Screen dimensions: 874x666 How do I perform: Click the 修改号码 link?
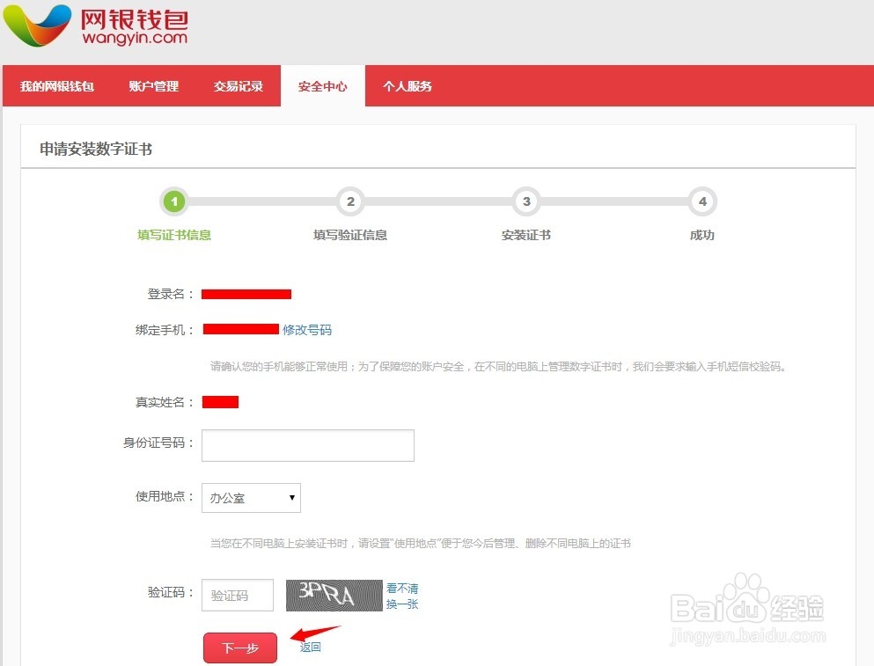[x=307, y=330]
